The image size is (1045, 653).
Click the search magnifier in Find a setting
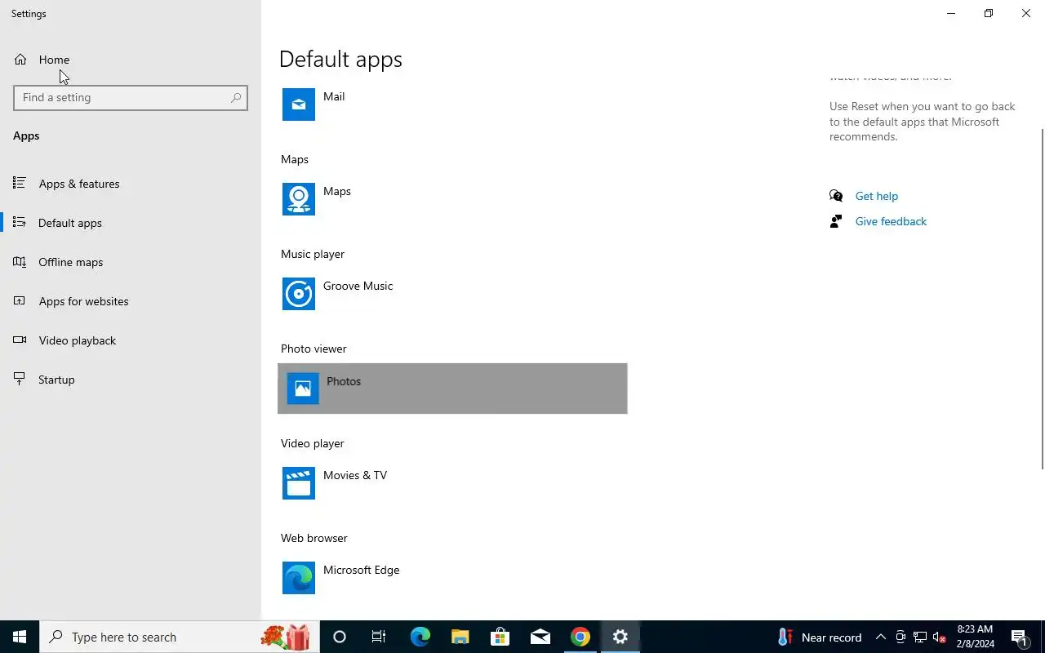236,97
